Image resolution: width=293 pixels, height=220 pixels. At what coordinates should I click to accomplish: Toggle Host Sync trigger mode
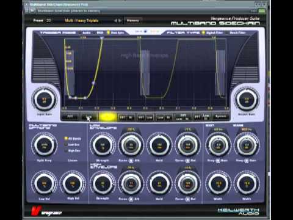[115, 32]
